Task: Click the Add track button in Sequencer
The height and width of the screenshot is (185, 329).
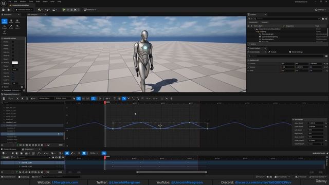Action: 6,157
